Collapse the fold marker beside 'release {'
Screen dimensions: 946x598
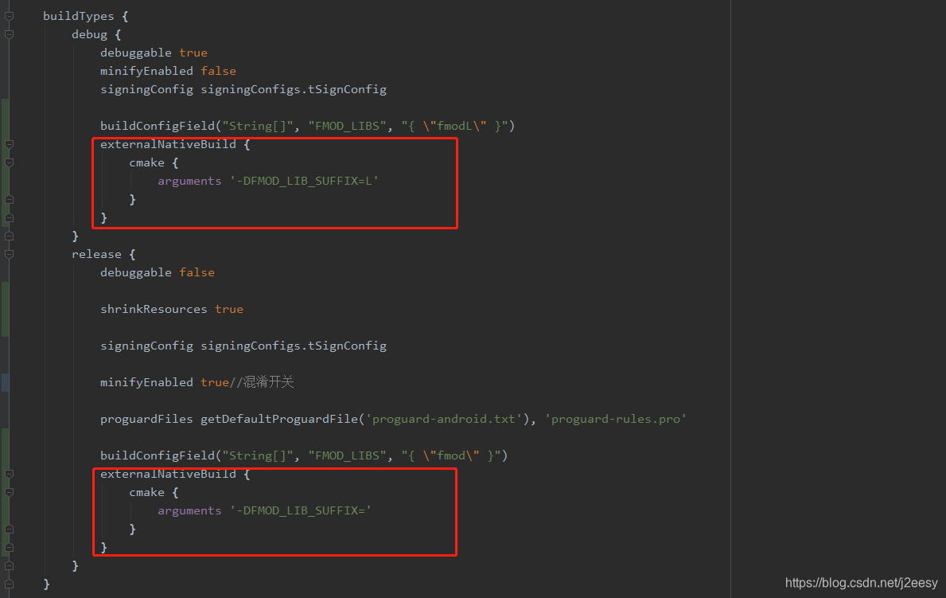[x=9, y=254]
